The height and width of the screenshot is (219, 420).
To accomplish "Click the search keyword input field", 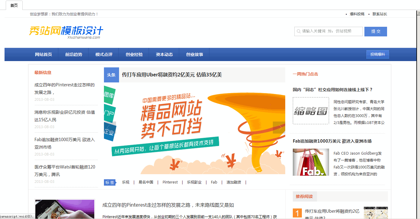I will click(x=329, y=31).
